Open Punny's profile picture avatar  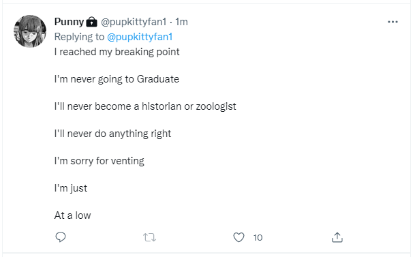click(x=30, y=31)
